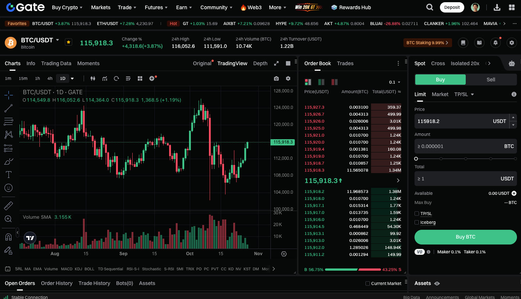Expand the BTC/USDT pair selector dropdown

point(57,40)
